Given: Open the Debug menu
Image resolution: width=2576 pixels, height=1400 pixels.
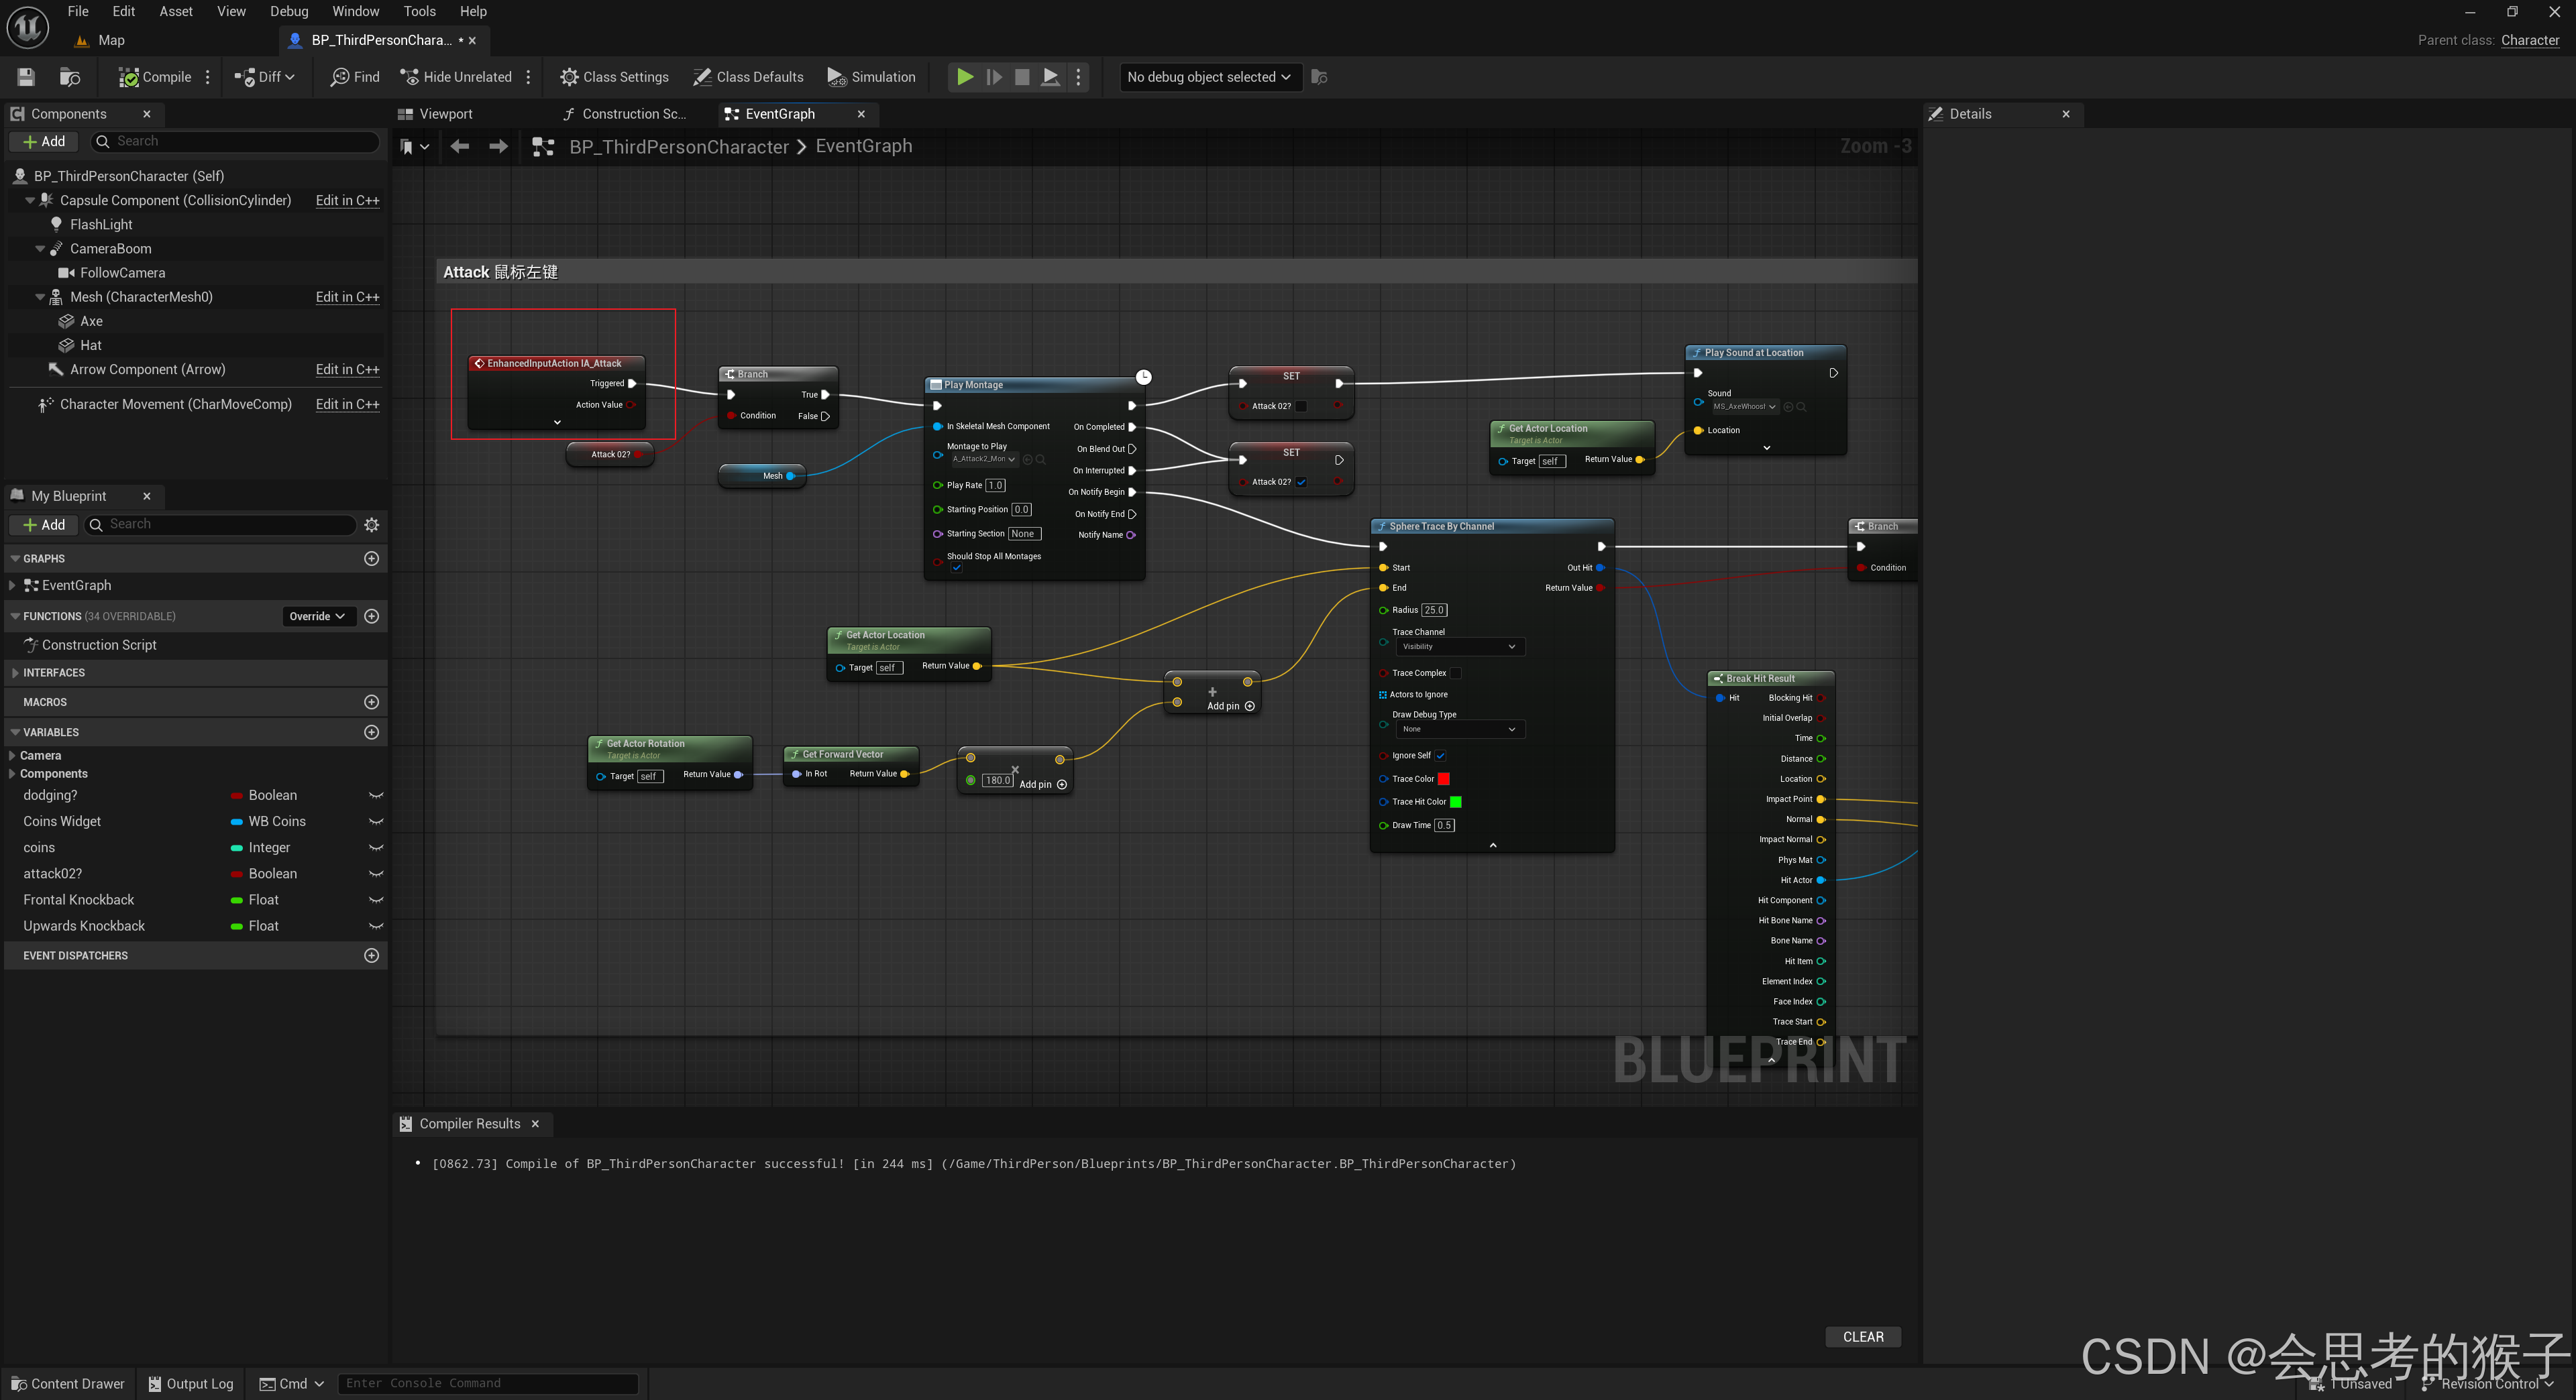Looking at the screenshot, I should 289,11.
